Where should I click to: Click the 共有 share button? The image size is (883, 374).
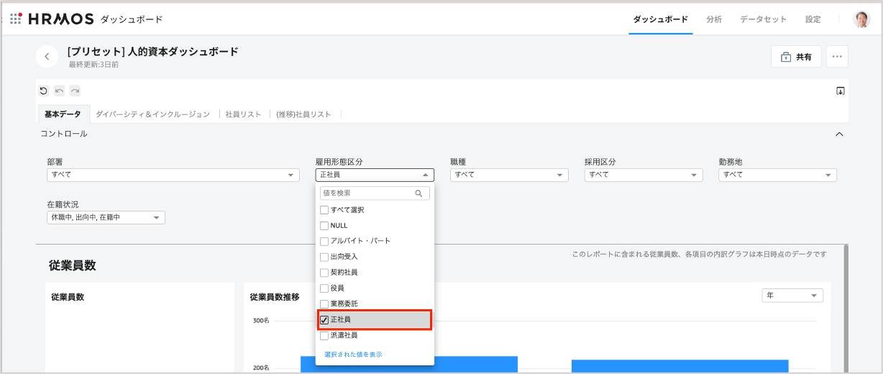tap(796, 57)
